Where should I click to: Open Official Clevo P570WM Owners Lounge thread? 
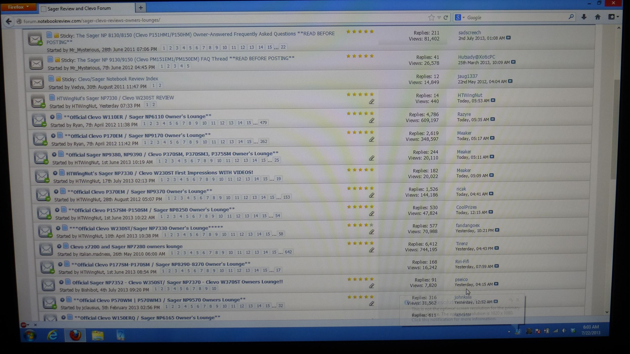(x=159, y=300)
